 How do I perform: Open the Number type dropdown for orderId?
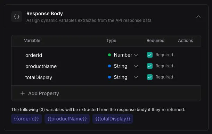(x=123, y=55)
